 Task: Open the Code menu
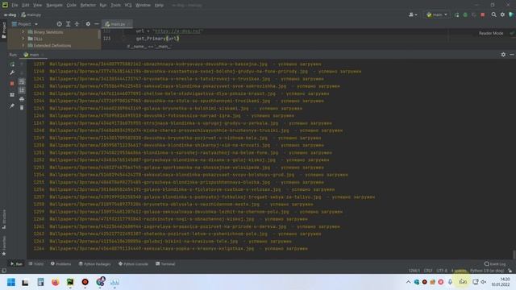[72, 6]
